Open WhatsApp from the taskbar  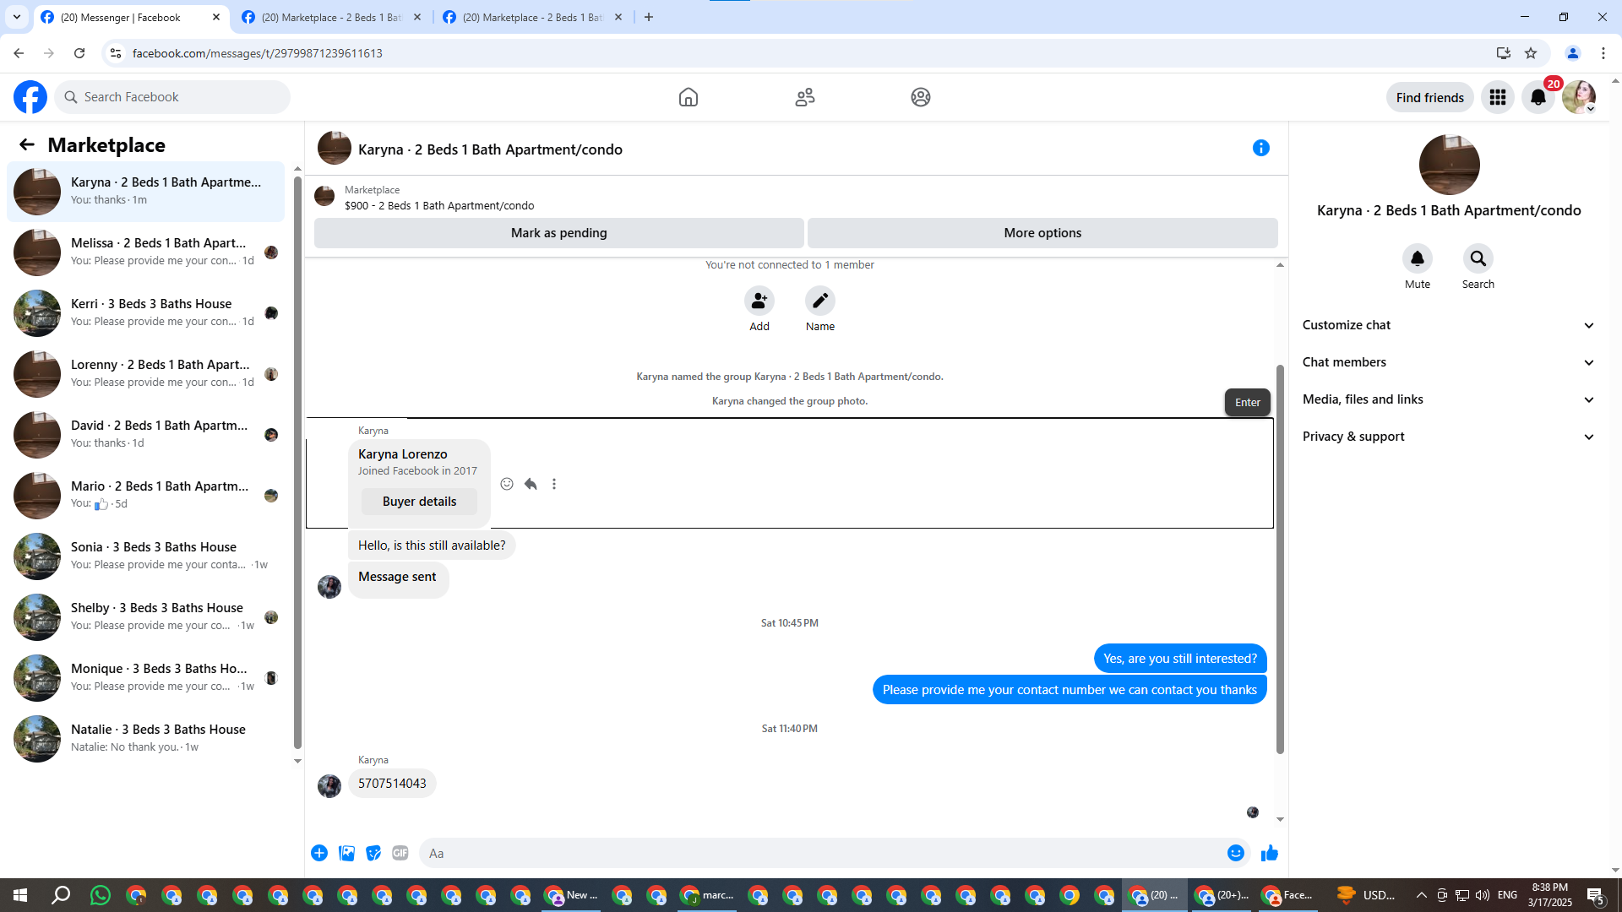pos(101,895)
